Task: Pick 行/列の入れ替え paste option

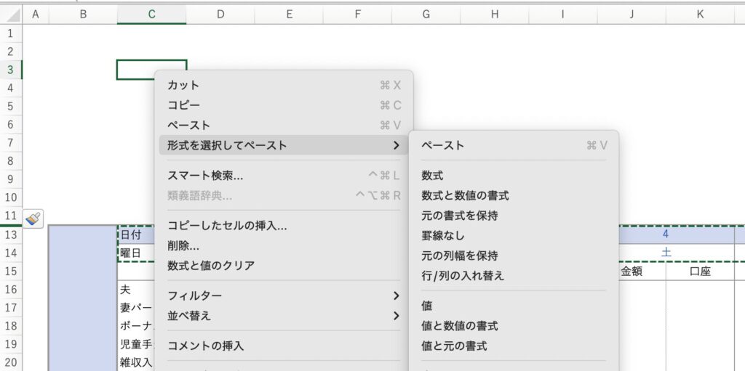Action: 463,276
